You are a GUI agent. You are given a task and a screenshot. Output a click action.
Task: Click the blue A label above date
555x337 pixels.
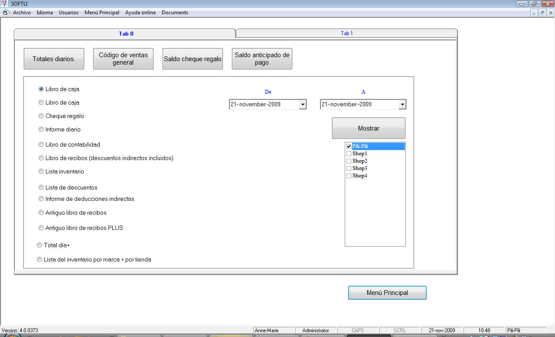coord(363,92)
